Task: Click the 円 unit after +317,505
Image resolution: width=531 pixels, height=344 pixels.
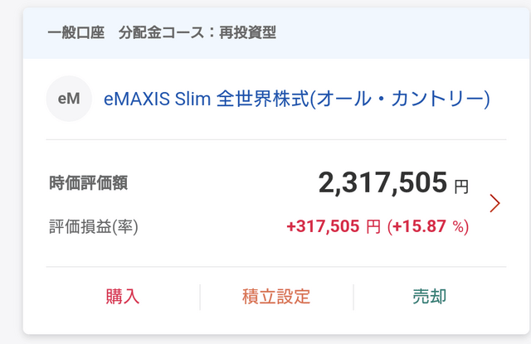Action: [373, 226]
